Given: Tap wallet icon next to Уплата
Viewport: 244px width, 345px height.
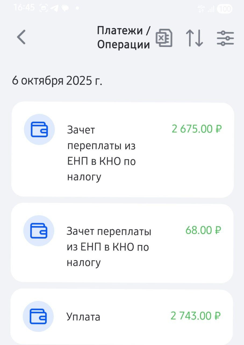Looking at the screenshot, I should 38,316.
